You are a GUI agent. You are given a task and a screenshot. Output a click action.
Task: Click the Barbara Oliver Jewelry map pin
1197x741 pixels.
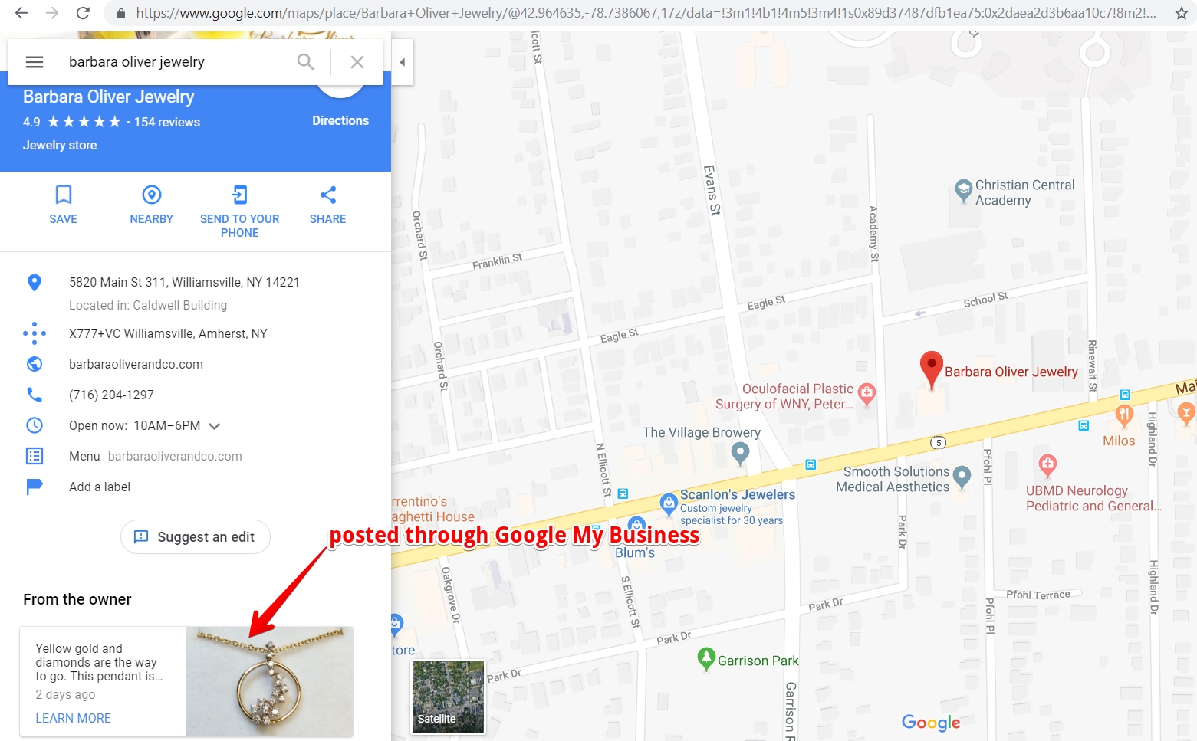tap(932, 370)
